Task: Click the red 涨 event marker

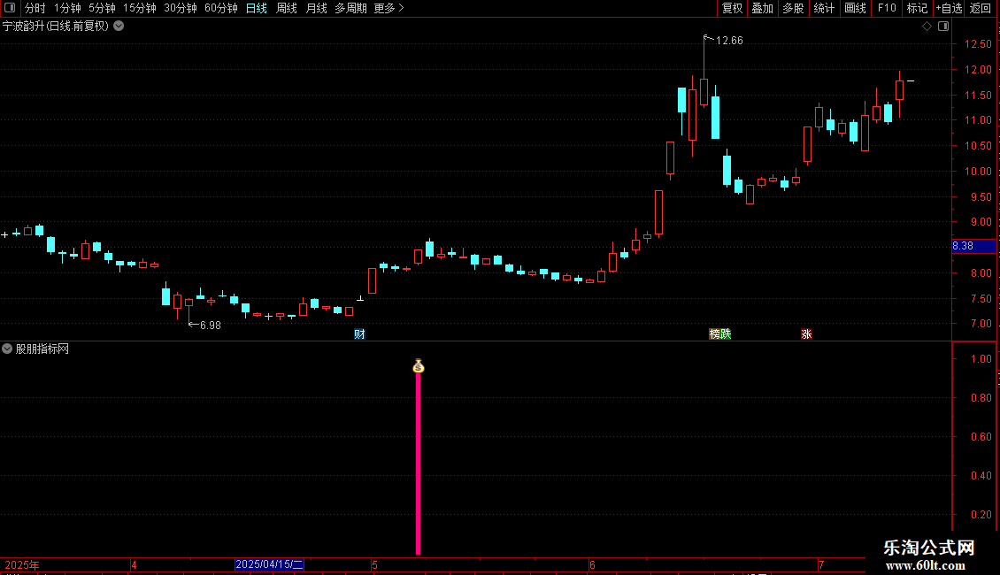Action: (807, 334)
